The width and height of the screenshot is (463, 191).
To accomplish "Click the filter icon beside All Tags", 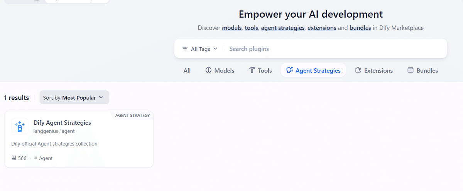I will tap(185, 49).
